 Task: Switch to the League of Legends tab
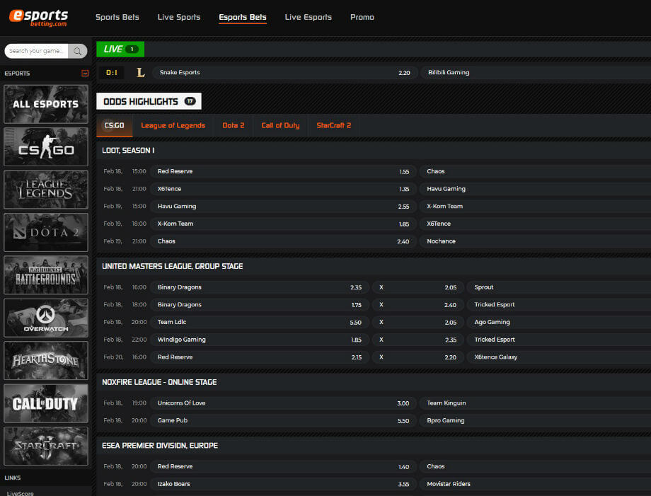coord(173,125)
